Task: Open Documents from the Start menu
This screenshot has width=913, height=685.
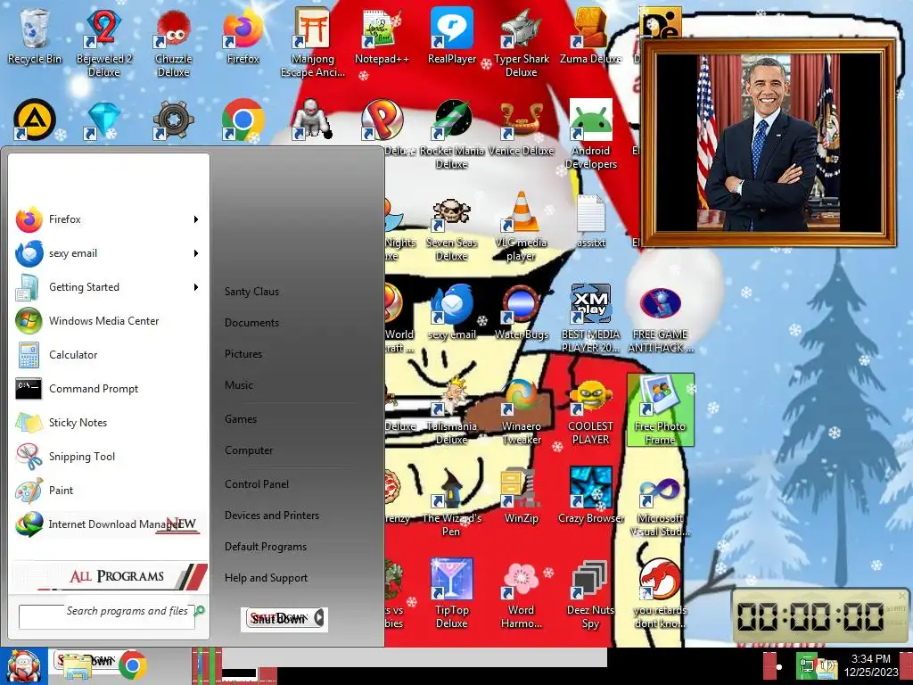Action: click(x=251, y=323)
